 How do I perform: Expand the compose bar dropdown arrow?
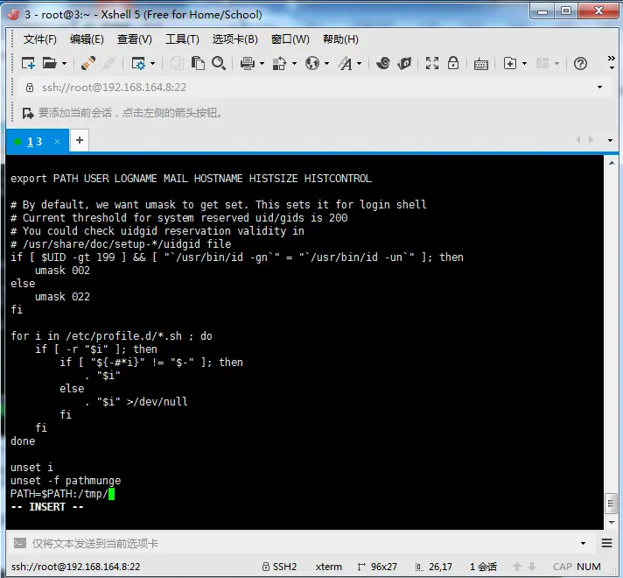[x=583, y=543]
